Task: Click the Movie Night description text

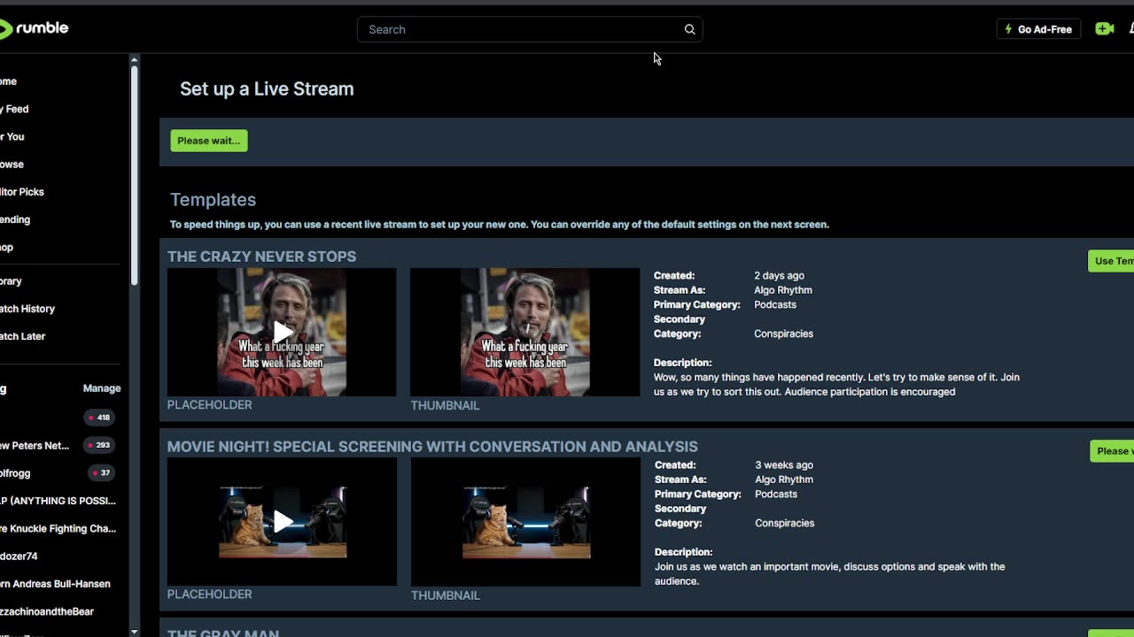Action: [829, 573]
